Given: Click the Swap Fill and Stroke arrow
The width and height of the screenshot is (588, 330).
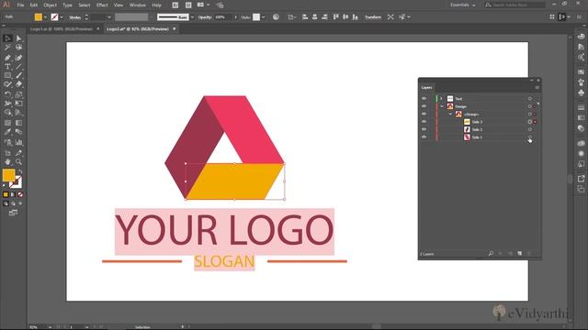Looking at the screenshot, I should click(x=20, y=171).
